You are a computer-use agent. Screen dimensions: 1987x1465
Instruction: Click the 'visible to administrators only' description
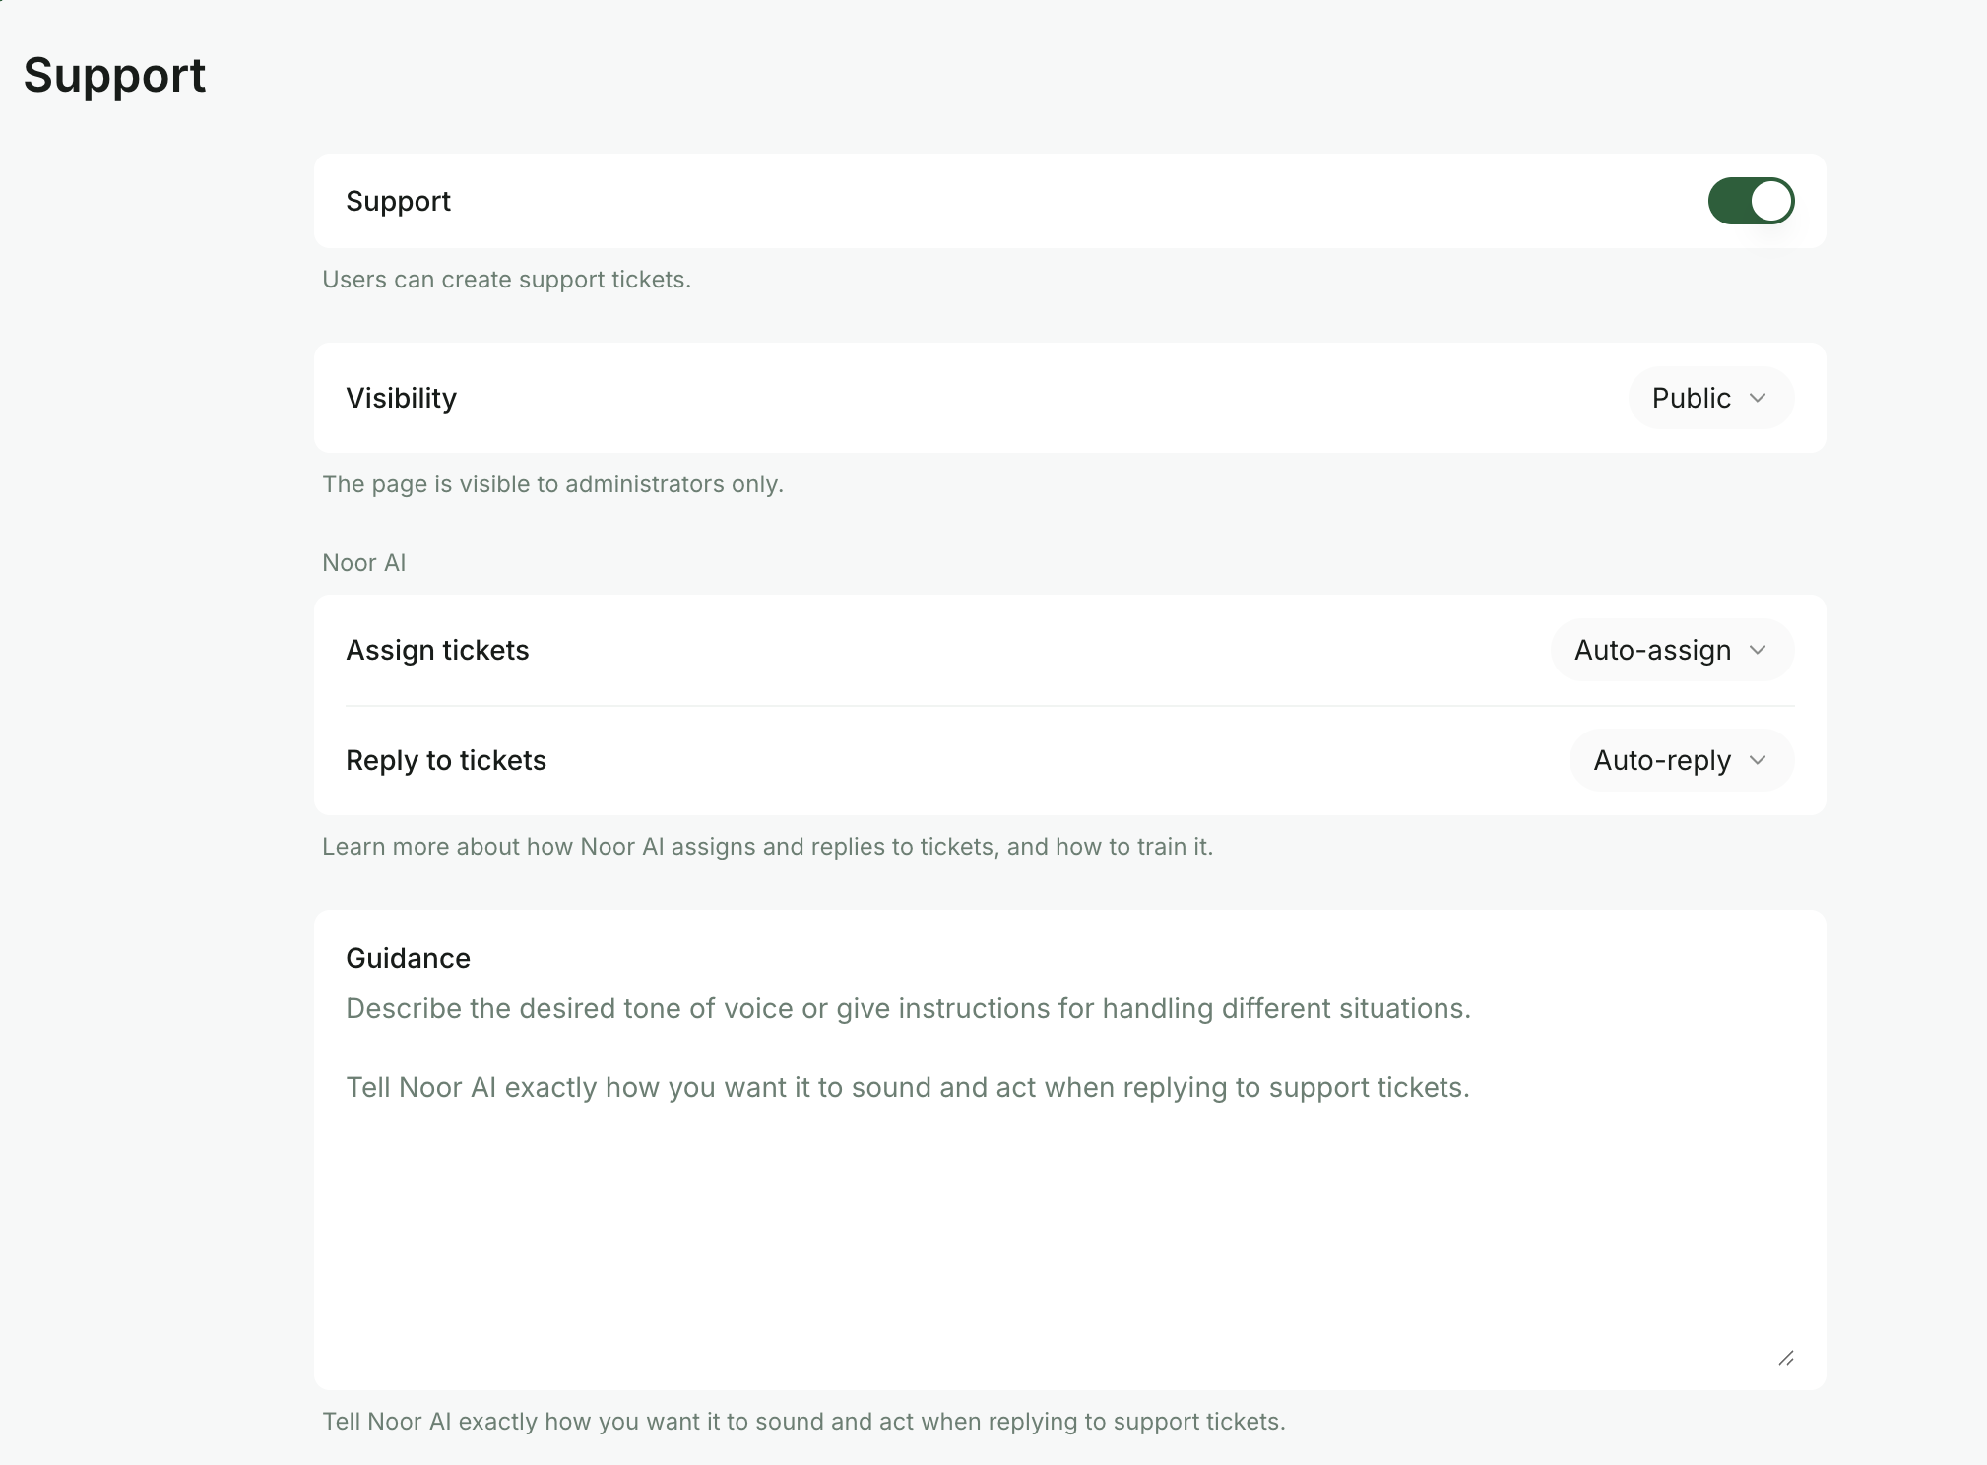click(x=552, y=484)
